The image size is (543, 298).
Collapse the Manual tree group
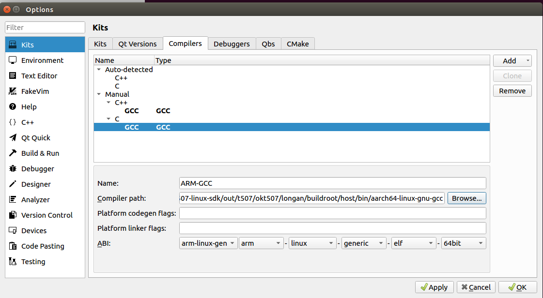tap(99, 94)
